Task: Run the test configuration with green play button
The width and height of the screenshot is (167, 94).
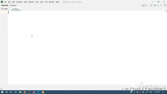Action: click(152, 5)
